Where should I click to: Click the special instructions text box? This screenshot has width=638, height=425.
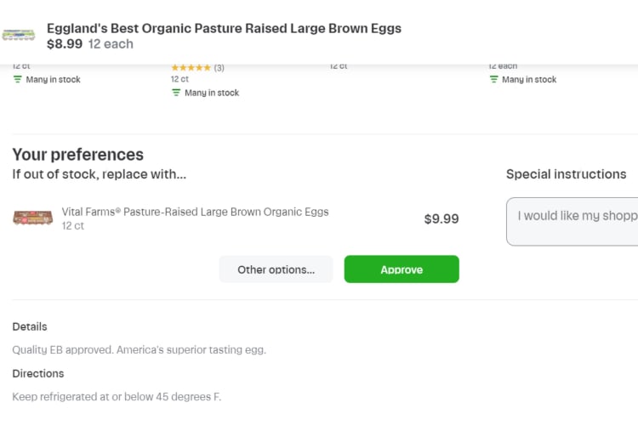(572, 222)
